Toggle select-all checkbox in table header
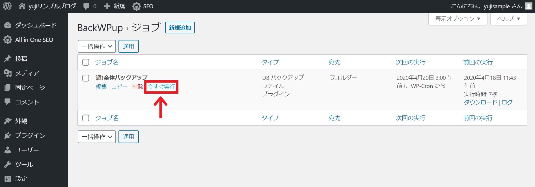 pyautogui.click(x=86, y=62)
